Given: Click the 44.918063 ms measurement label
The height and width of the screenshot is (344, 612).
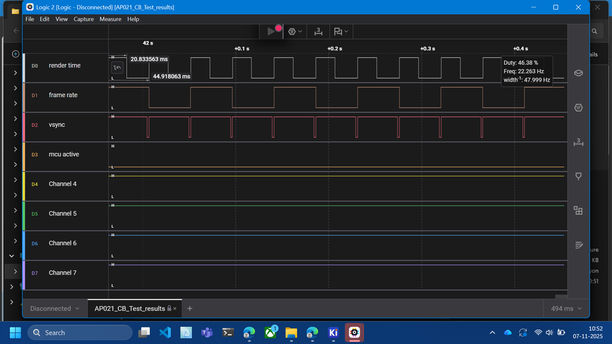Looking at the screenshot, I should [172, 77].
